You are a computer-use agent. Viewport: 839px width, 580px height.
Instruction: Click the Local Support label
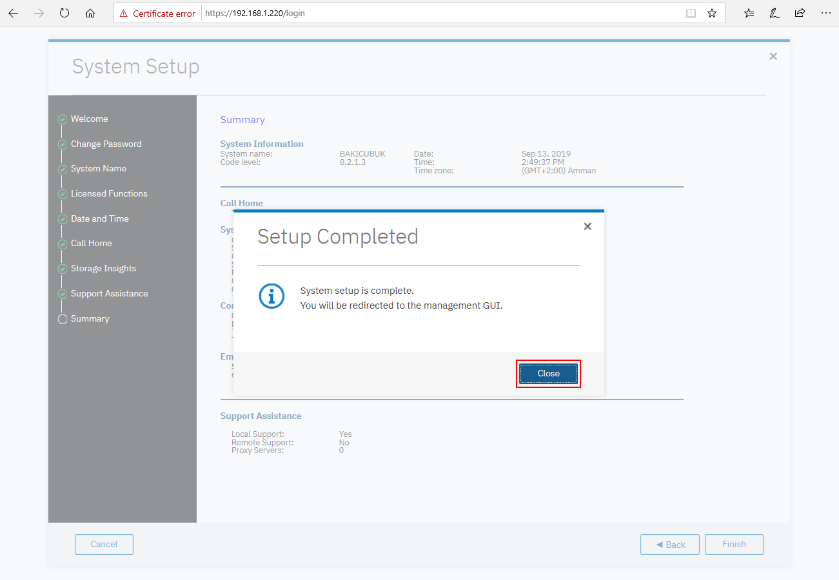point(258,434)
